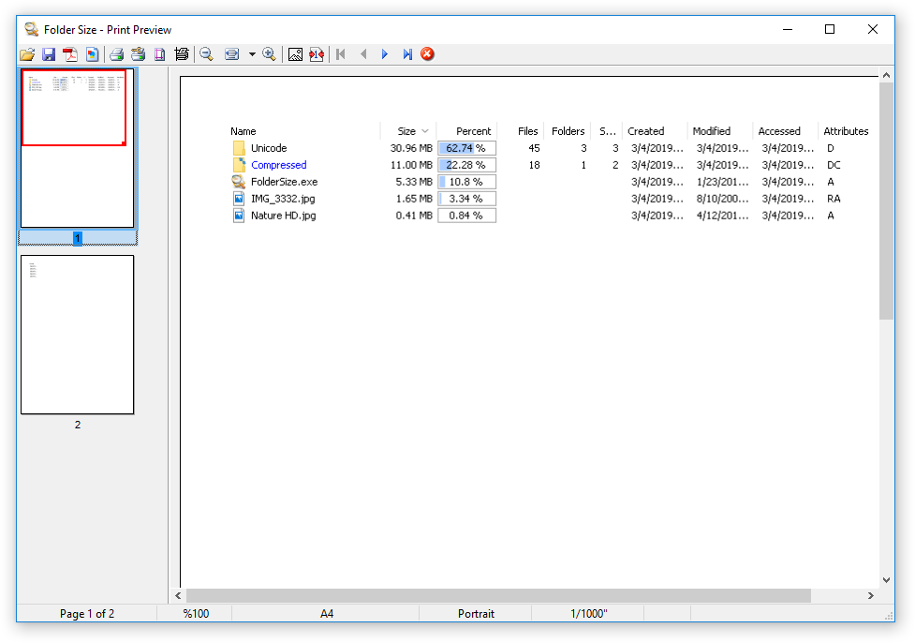Go to the next page arrow
The width and height of the screenshot is (915, 643).
(x=385, y=54)
